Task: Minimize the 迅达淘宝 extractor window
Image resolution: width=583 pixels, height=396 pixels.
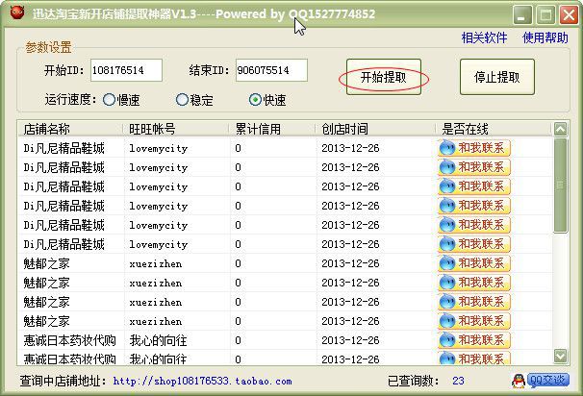Action: pos(522,15)
